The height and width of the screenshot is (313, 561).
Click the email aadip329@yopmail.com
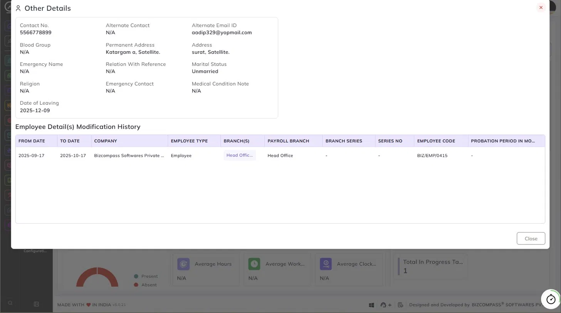[x=222, y=33]
